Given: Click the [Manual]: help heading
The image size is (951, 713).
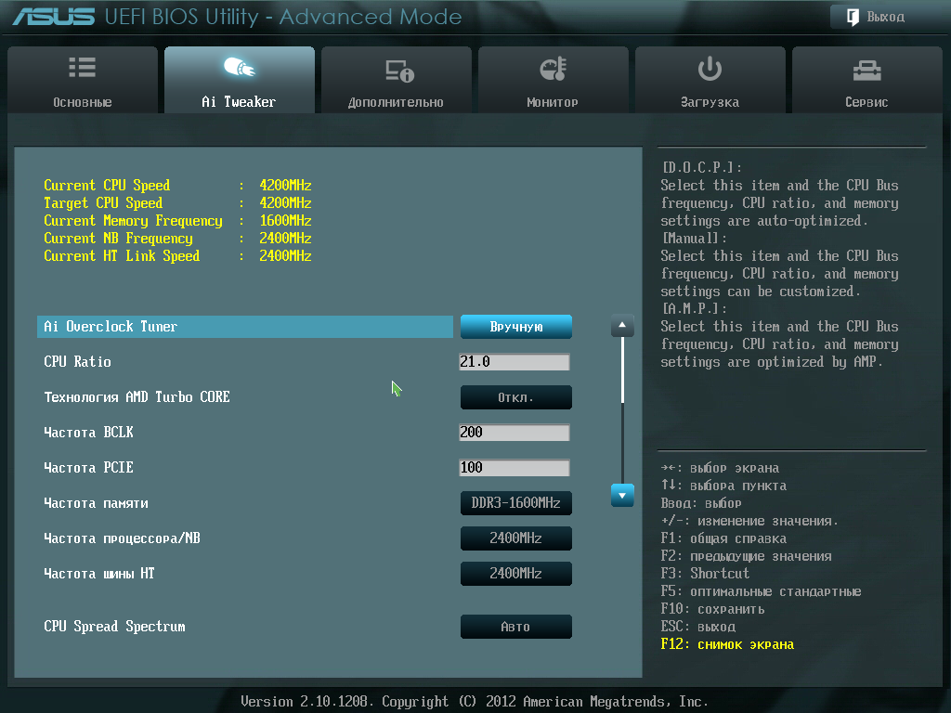Looking at the screenshot, I should 695,239.
